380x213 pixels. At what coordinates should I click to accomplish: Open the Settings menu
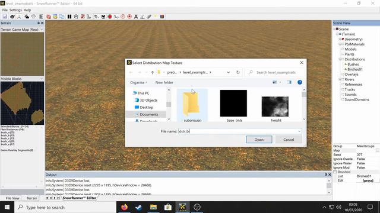tap(15, 10)
